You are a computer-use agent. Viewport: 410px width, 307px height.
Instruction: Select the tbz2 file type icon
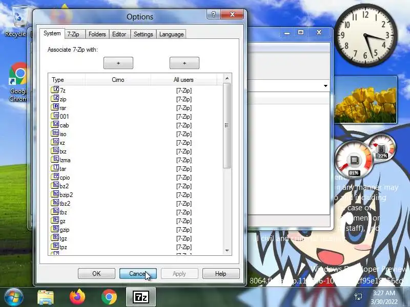click(55, 203)
